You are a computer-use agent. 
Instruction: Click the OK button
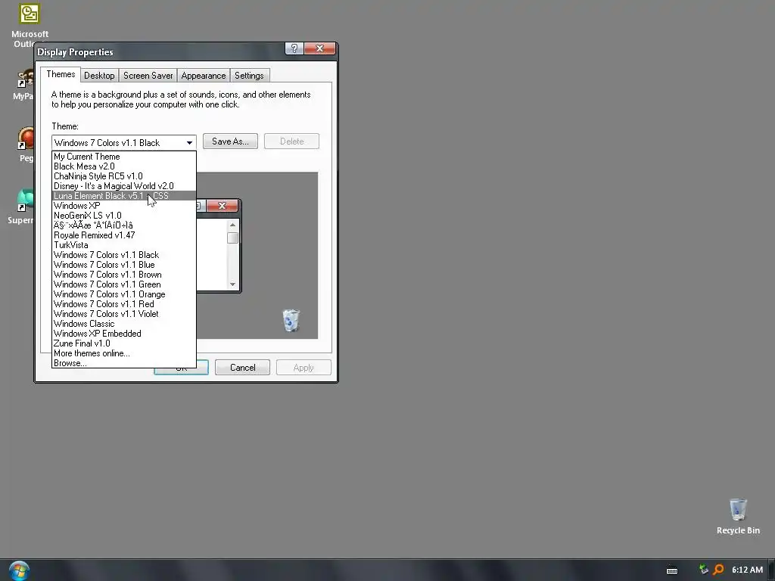tap(182, 368)
